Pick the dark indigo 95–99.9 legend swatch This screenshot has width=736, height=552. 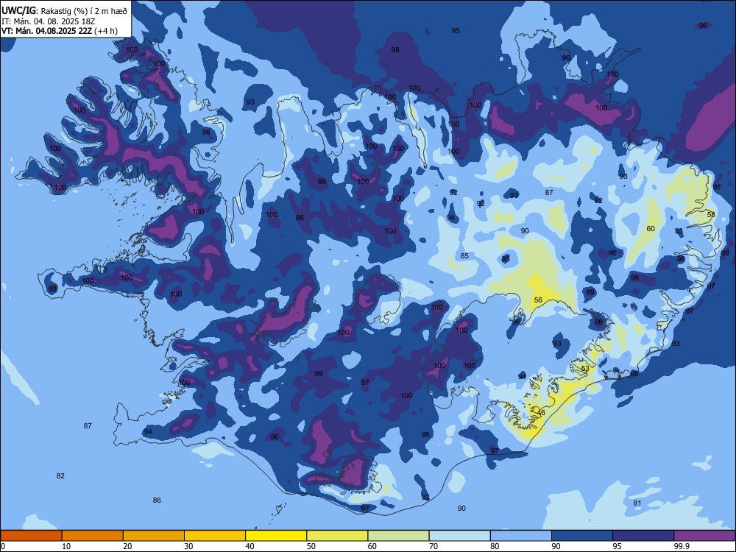point(643,536)
